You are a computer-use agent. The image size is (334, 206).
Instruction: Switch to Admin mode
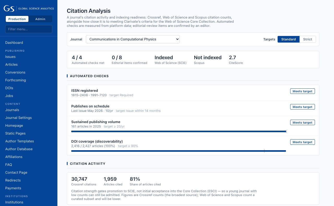(40, 19)
